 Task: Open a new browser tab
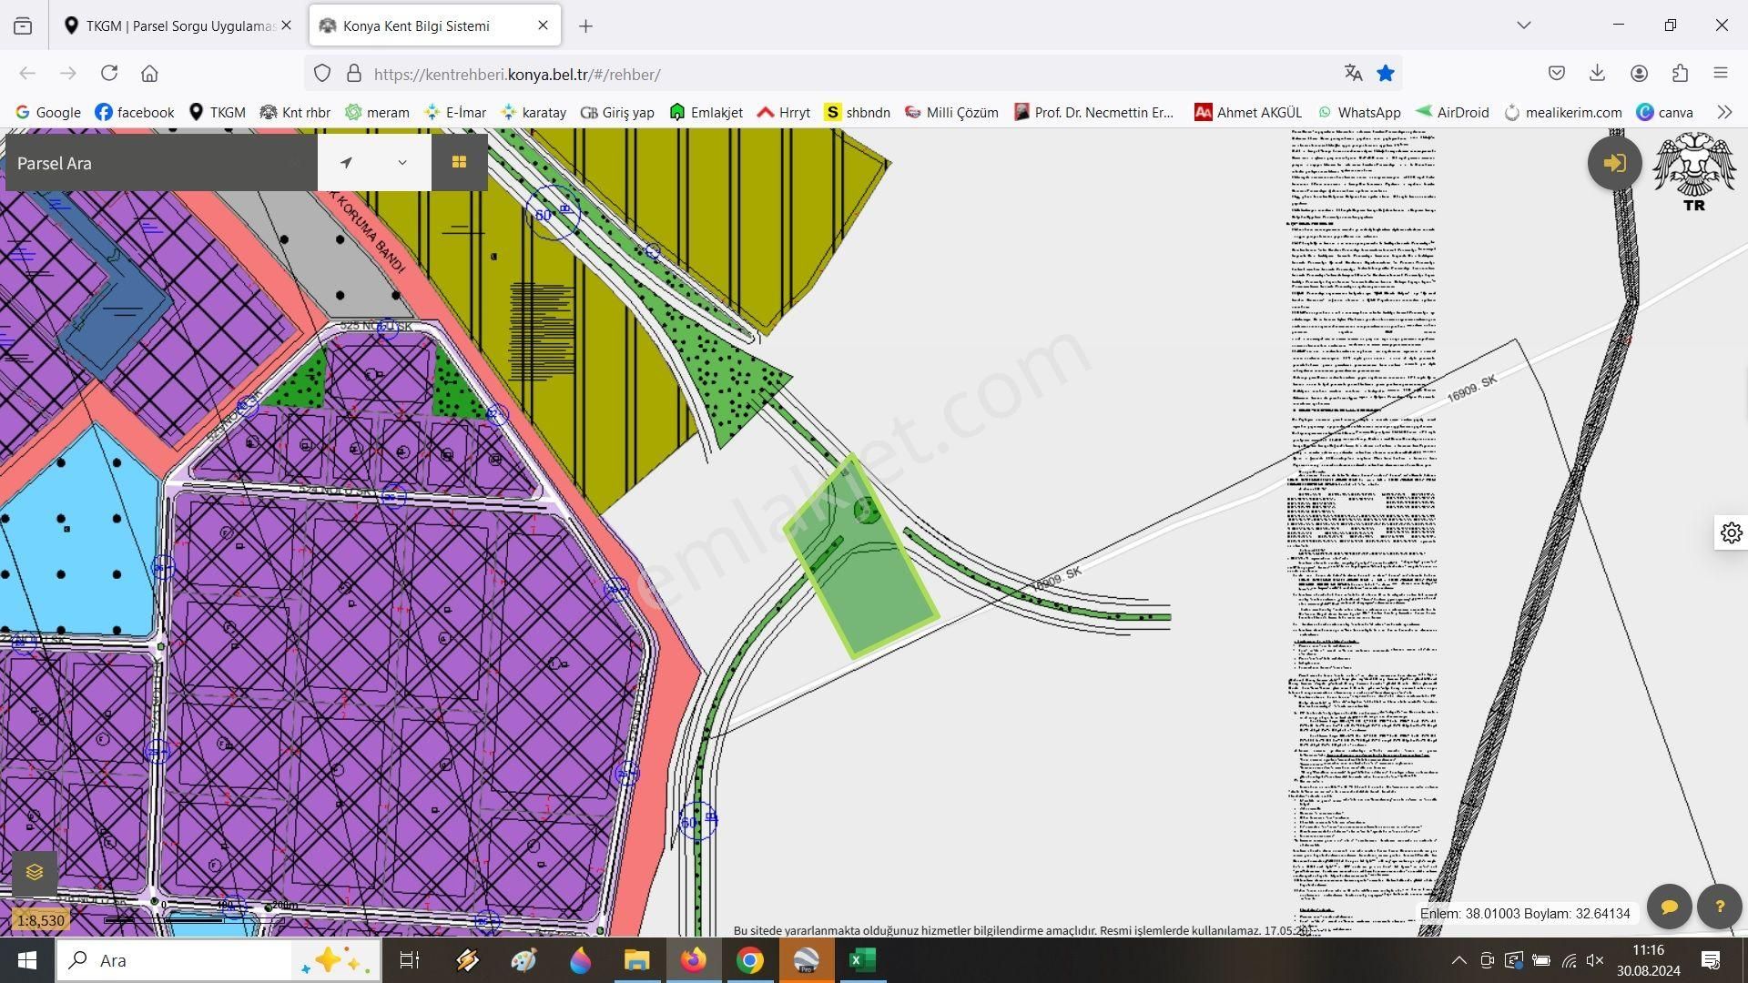point(585,26)
